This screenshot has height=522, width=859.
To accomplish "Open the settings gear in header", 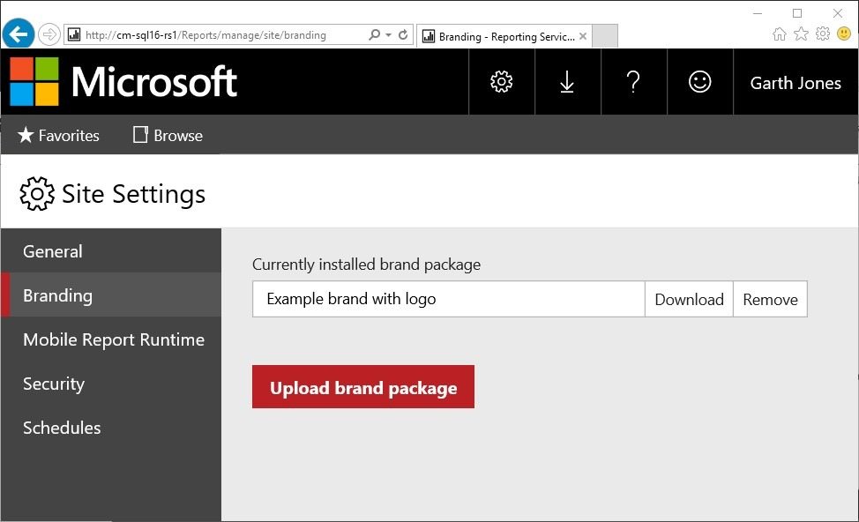I will (501, 82).
